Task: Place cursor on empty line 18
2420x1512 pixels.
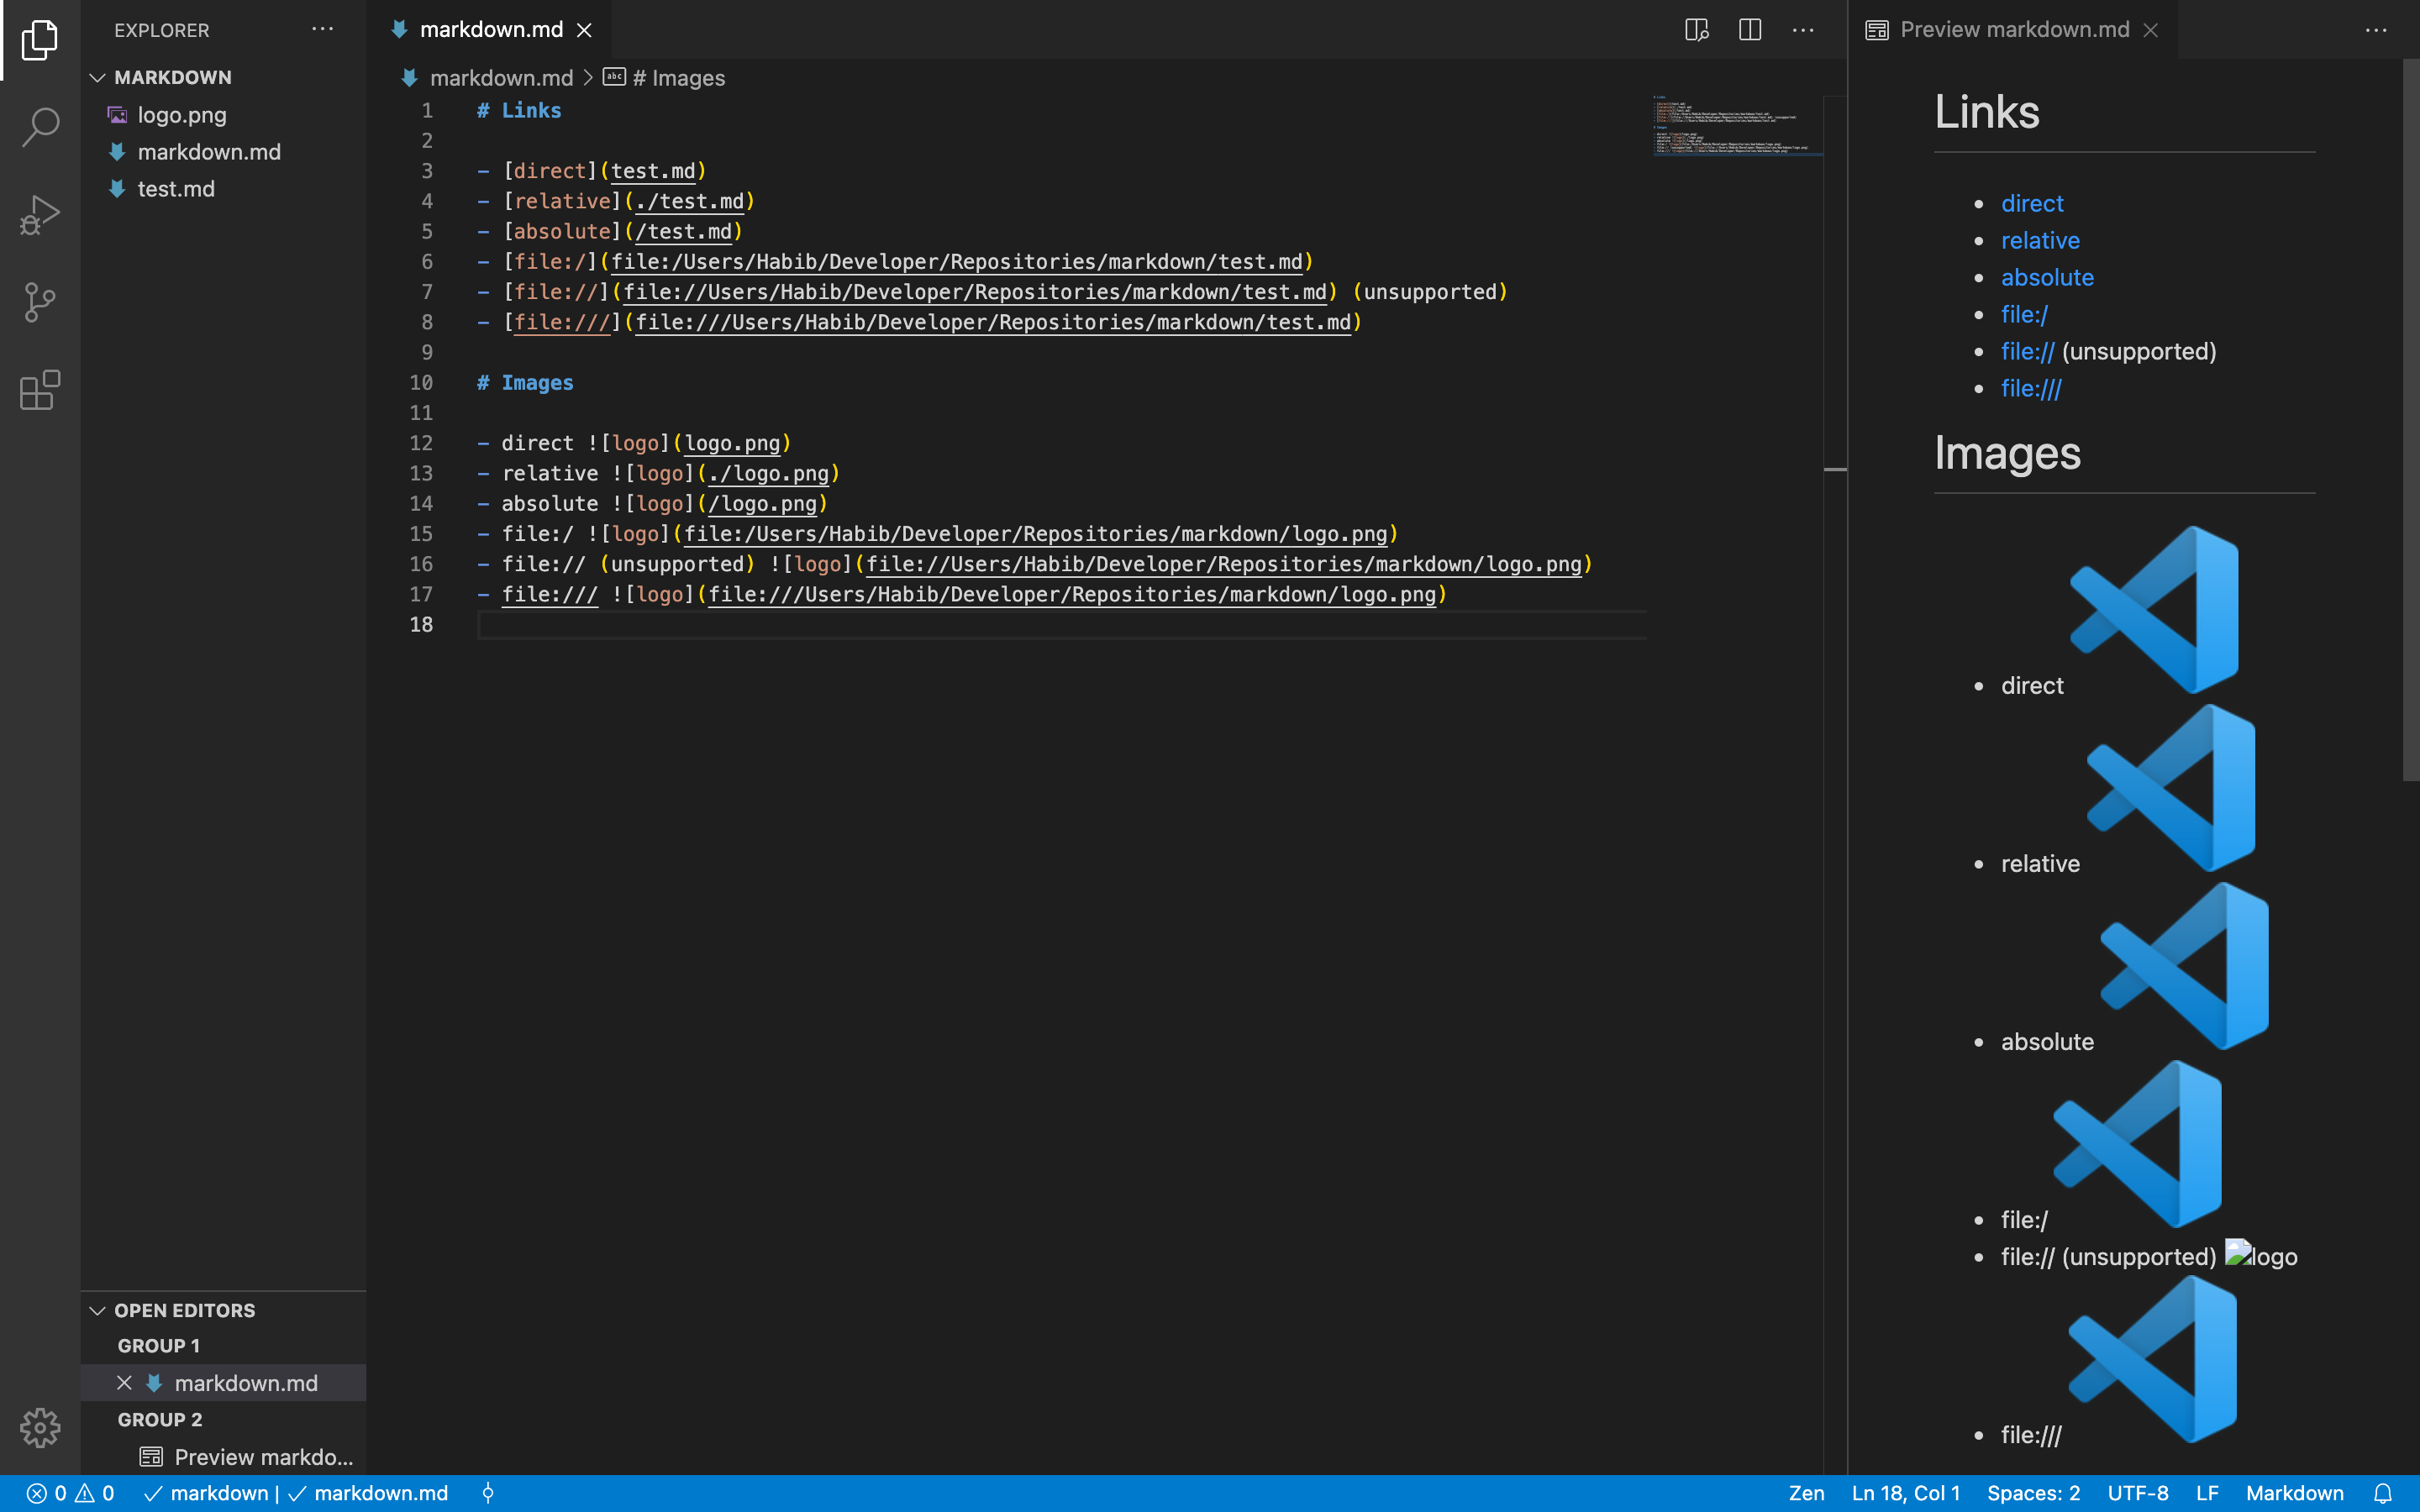Action: click(1062, 624)
